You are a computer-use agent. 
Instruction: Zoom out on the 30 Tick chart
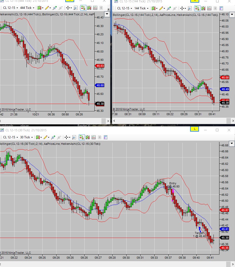point(59,137)
